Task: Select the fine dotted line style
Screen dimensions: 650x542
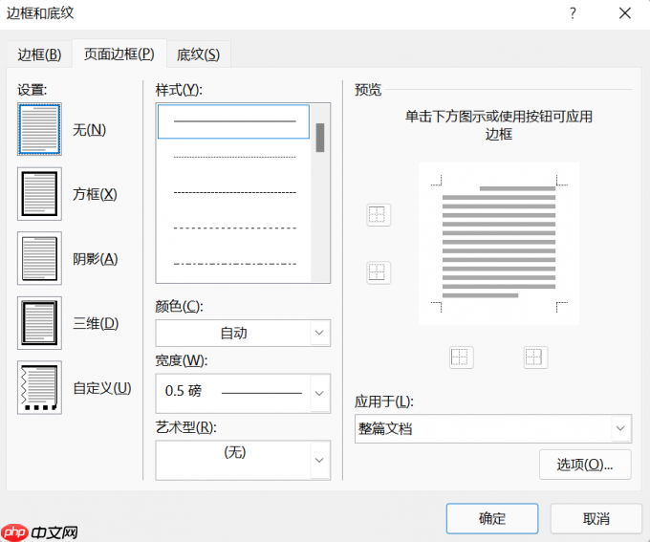Action: click(234, 157)
